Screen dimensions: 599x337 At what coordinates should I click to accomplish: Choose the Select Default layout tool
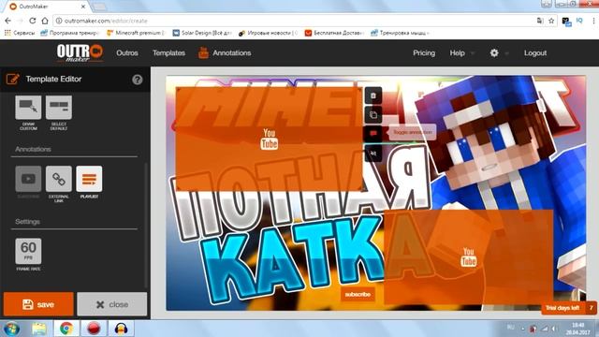(59, 108)
